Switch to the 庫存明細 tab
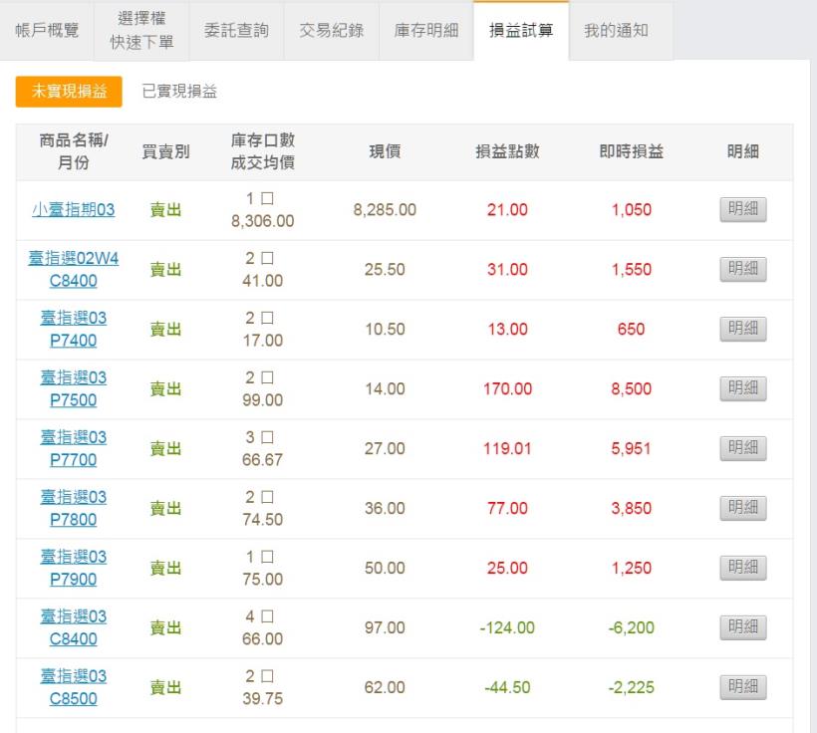 [426, 31]
